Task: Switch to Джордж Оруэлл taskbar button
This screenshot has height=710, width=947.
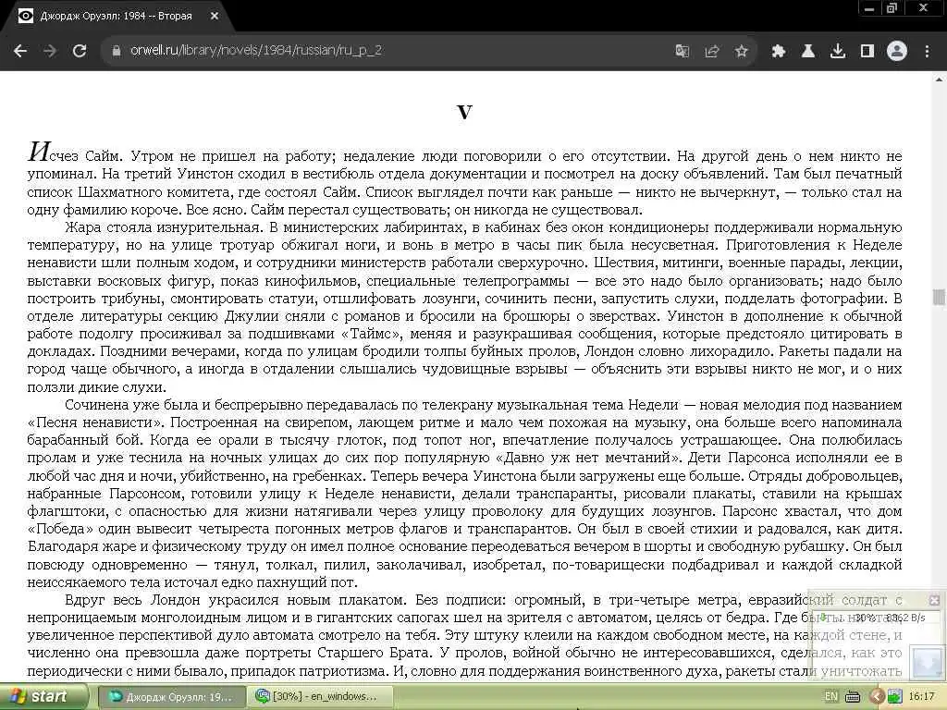Action: tap(171, 697)
